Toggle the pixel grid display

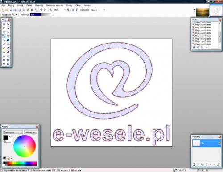point(73,10)
